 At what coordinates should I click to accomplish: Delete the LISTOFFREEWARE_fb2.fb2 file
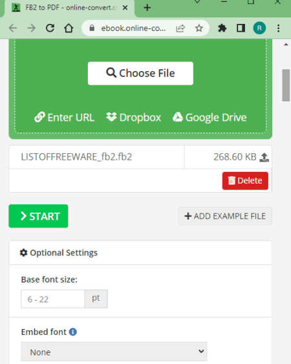[x=245, y=180]
